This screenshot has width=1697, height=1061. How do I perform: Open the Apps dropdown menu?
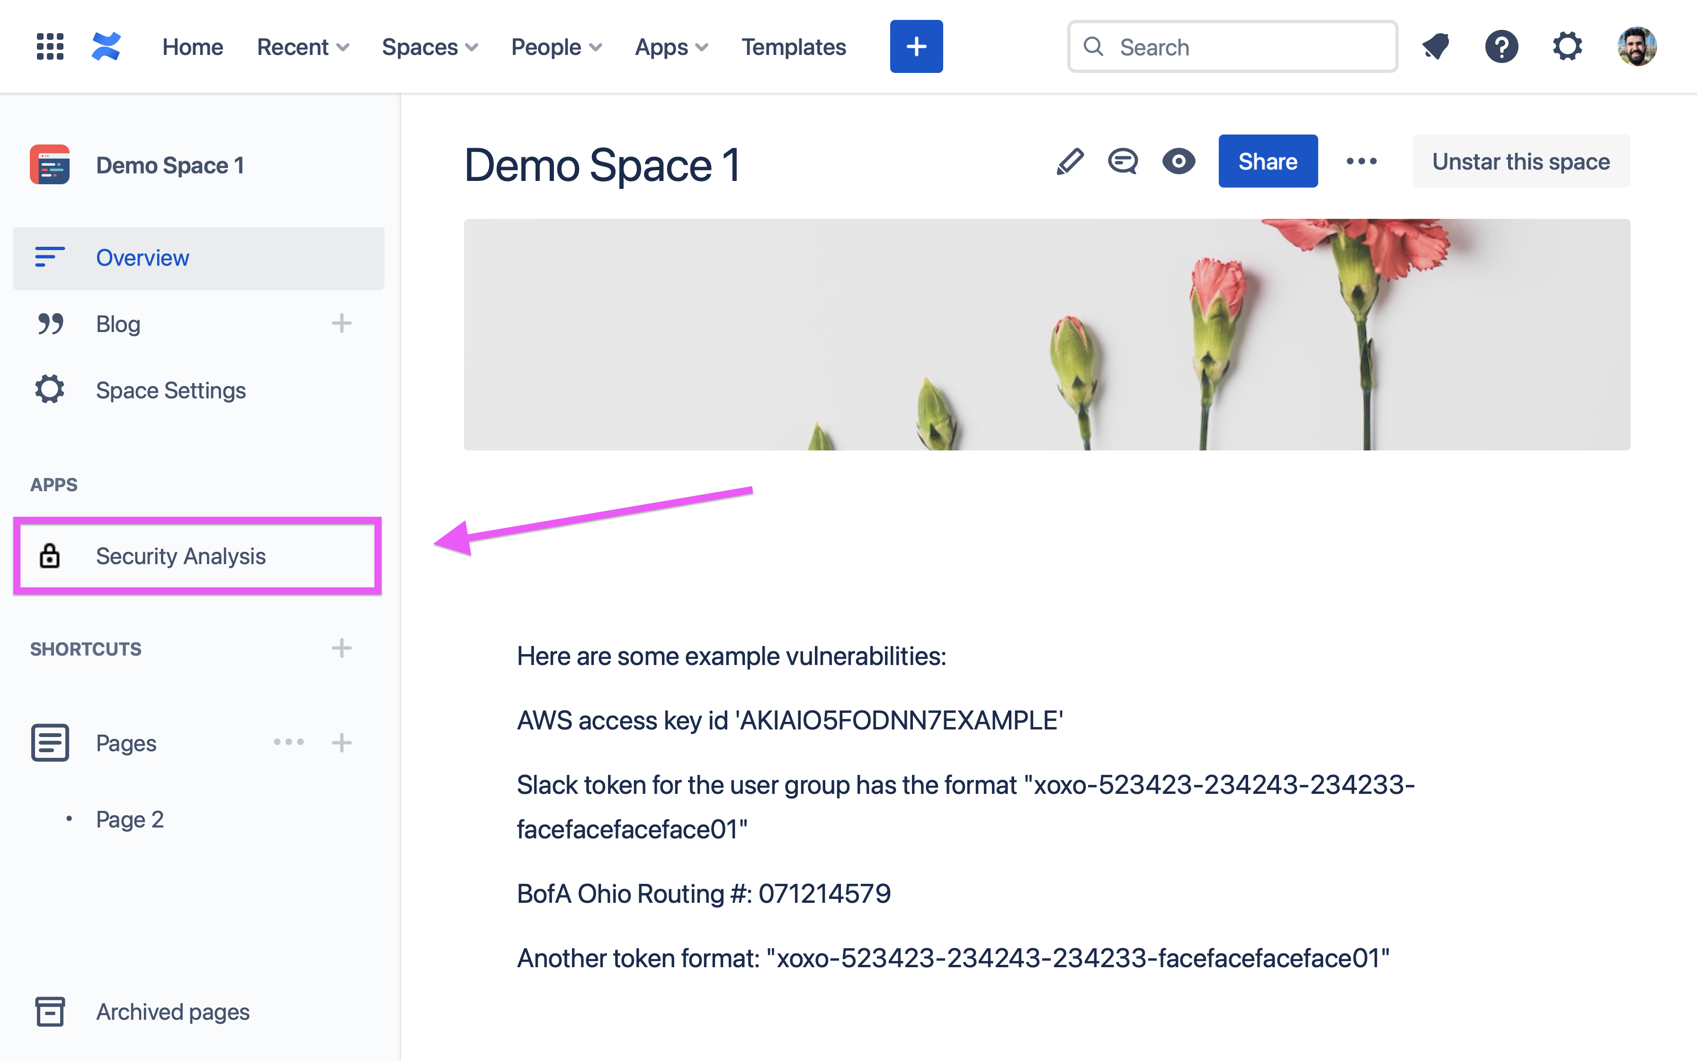672,47
